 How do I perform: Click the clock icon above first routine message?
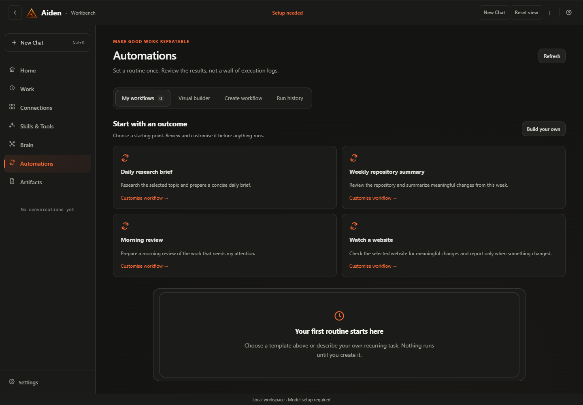[x=339, y=316]
